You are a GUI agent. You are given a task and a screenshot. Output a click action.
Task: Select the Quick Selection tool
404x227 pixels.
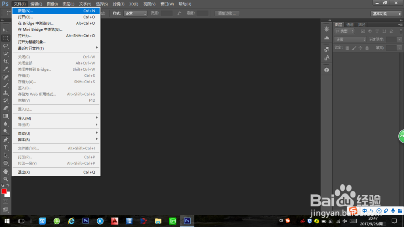point(5,54)
